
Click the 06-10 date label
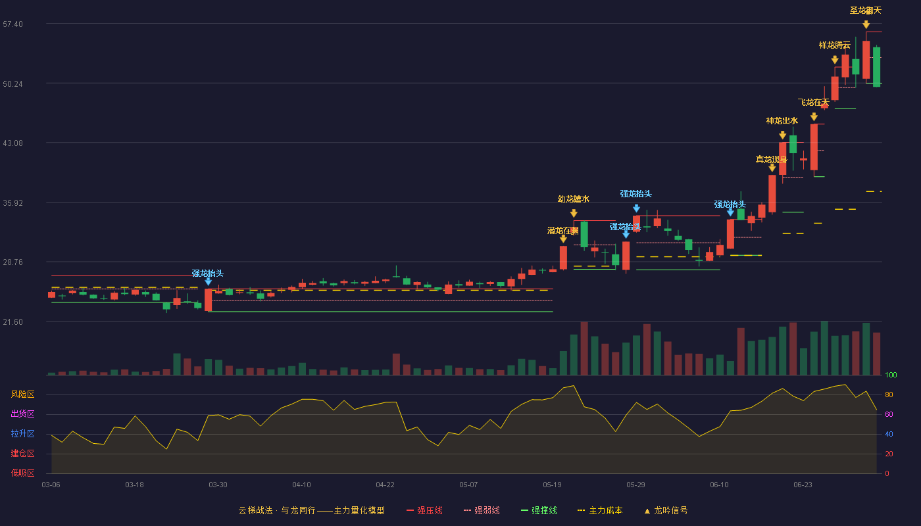click(x=719, y=485)
